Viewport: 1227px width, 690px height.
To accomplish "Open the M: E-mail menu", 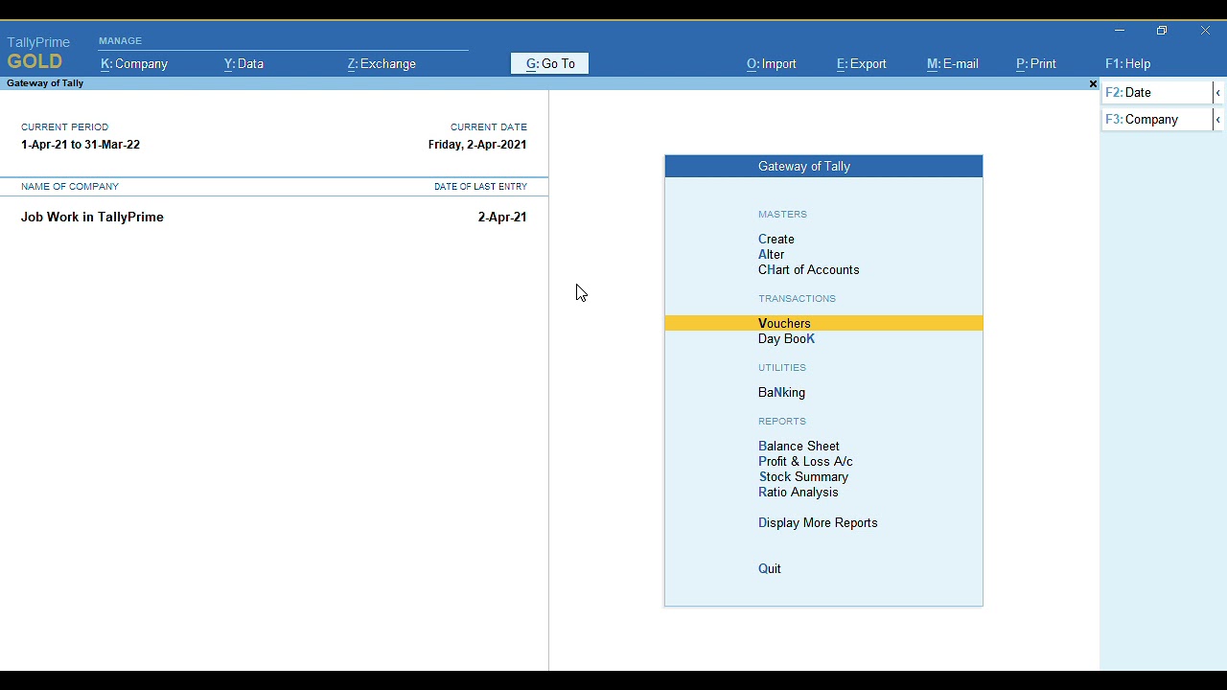I will [953, 64].
